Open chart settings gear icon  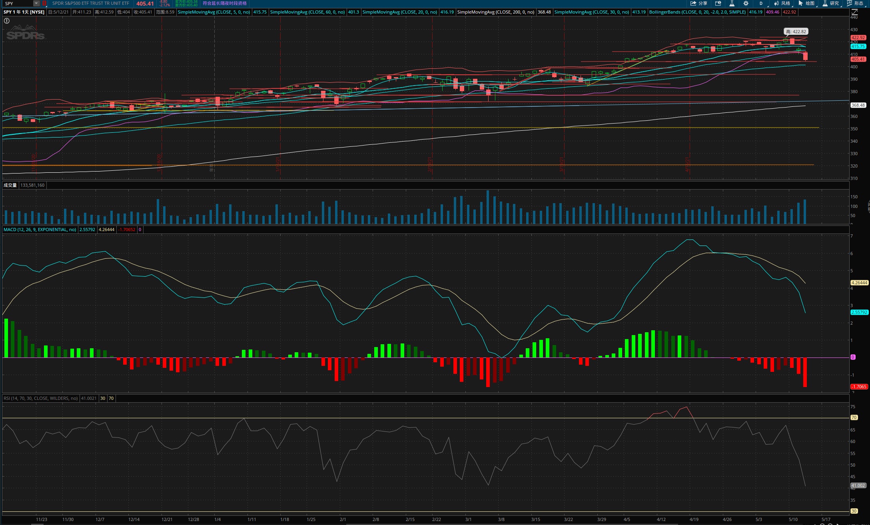pos(746,3)
